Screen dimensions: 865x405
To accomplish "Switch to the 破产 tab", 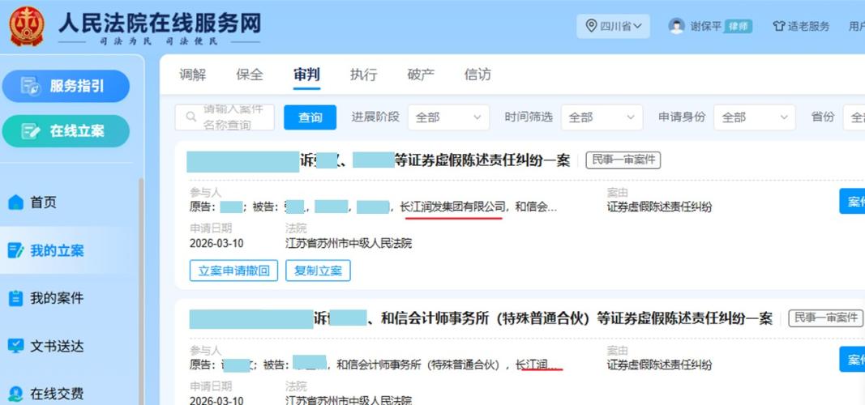I will click(x=421, y=75).
